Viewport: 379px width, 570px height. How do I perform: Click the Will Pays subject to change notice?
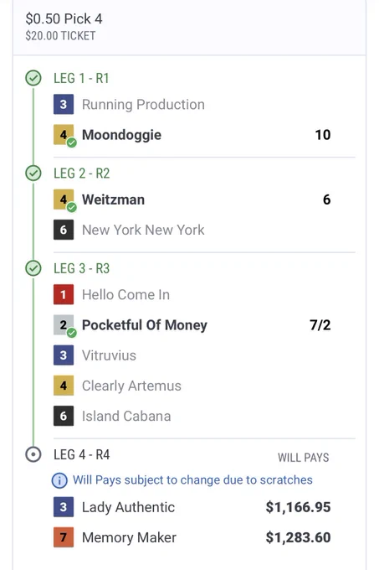(192, 480)
